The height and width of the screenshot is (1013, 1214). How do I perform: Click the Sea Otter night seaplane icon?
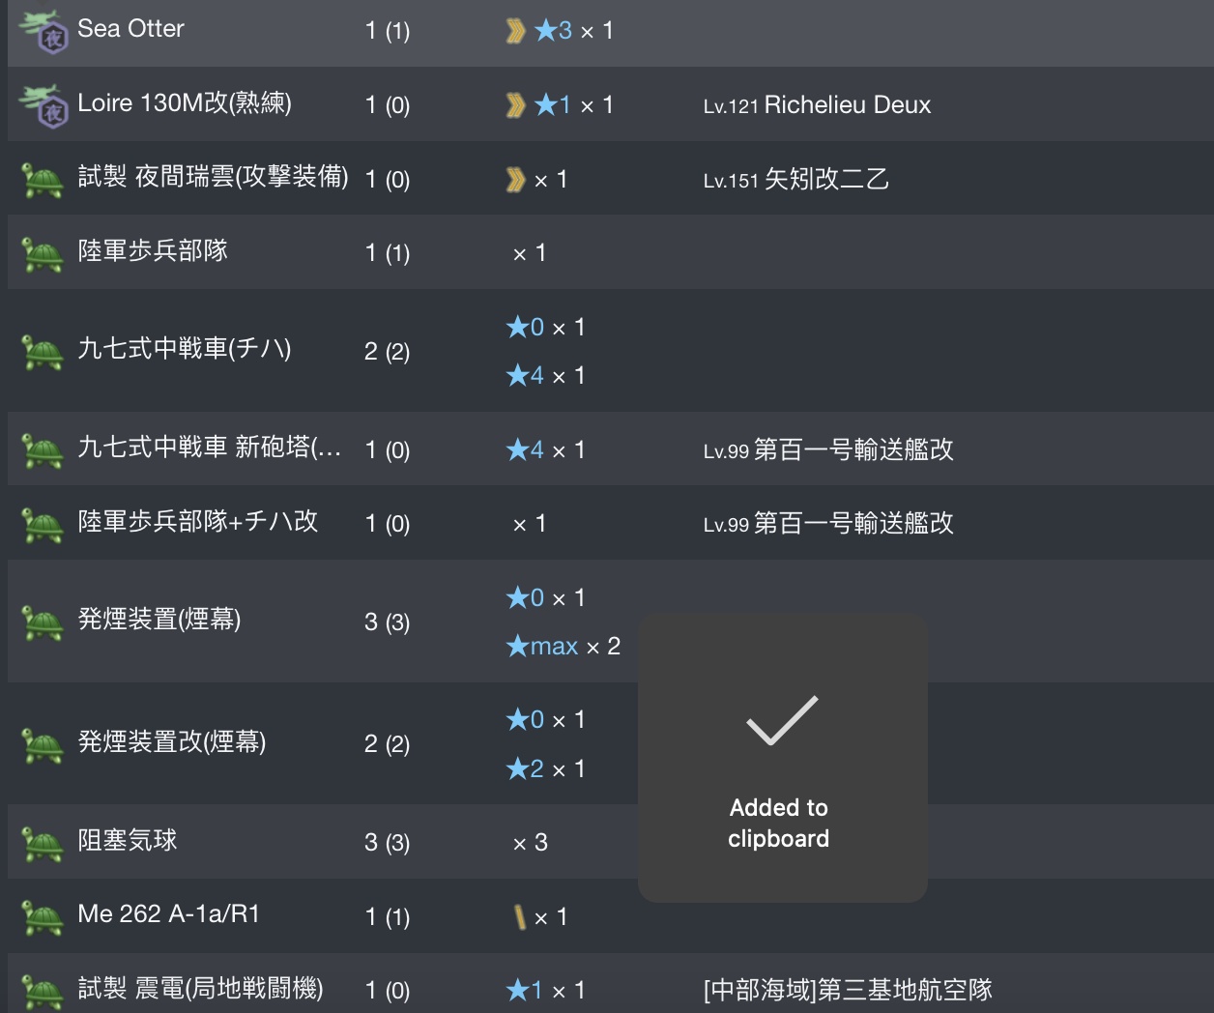[x=43, y=31]
